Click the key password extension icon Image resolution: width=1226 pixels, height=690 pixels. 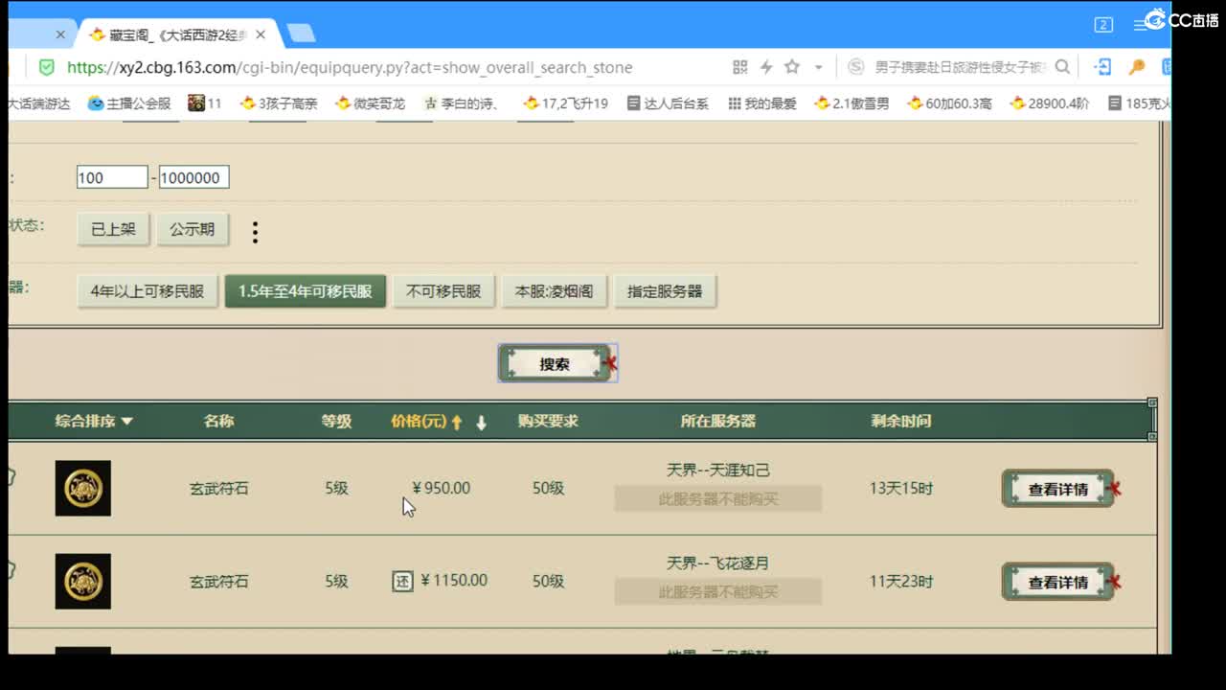click(1137, 67)
